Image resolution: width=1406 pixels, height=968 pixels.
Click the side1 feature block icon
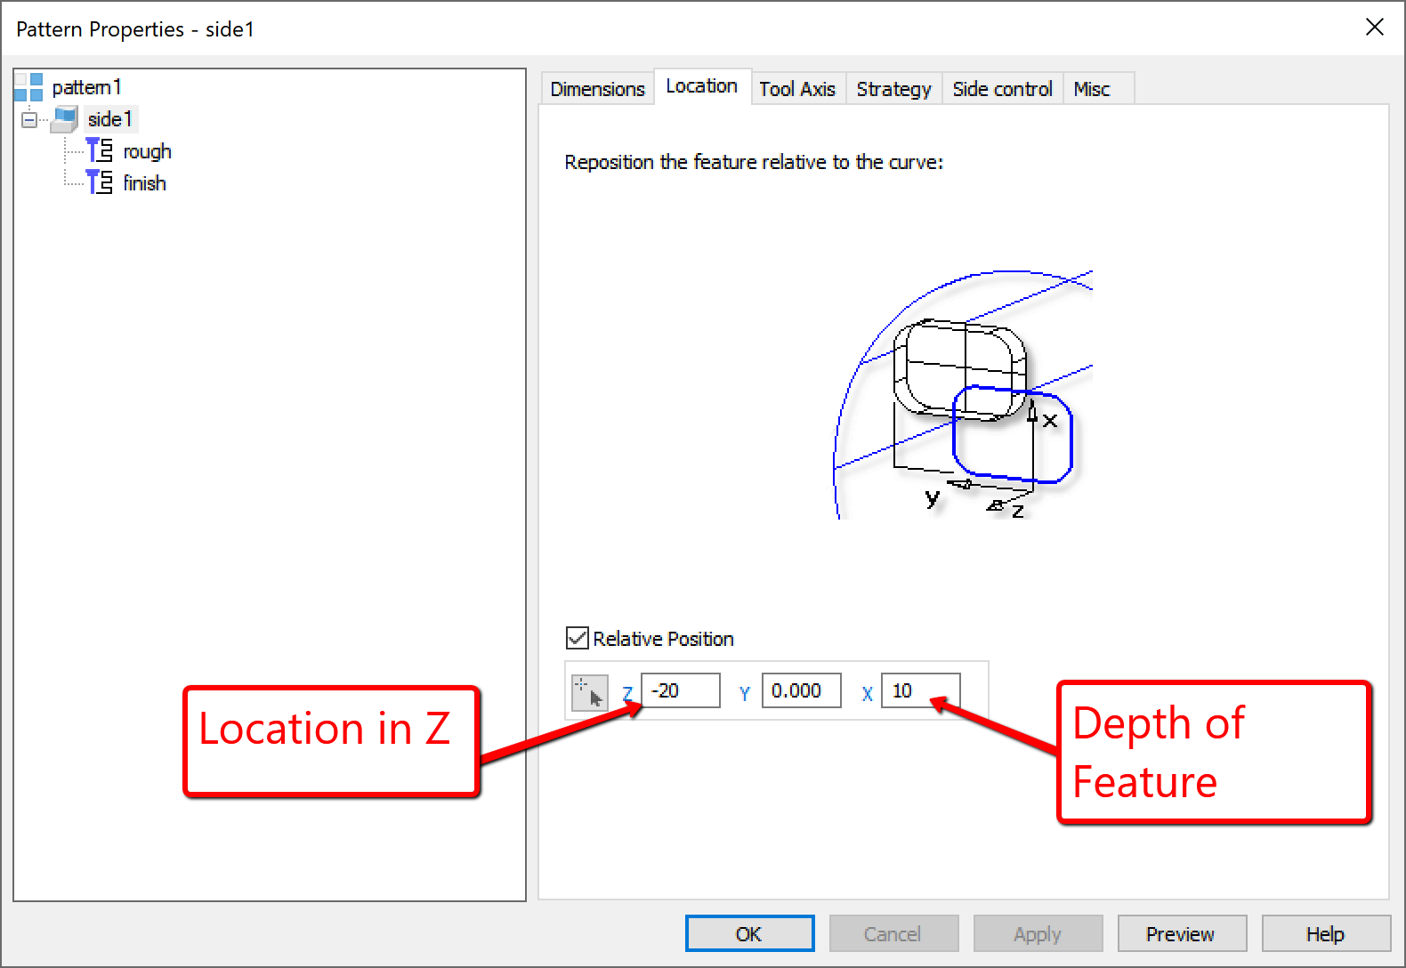[66, 119]
